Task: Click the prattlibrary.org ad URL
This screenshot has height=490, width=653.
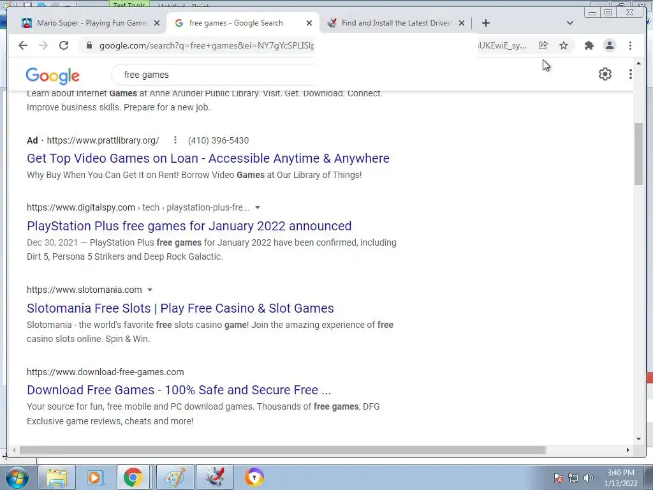Action: click(103, 140)
